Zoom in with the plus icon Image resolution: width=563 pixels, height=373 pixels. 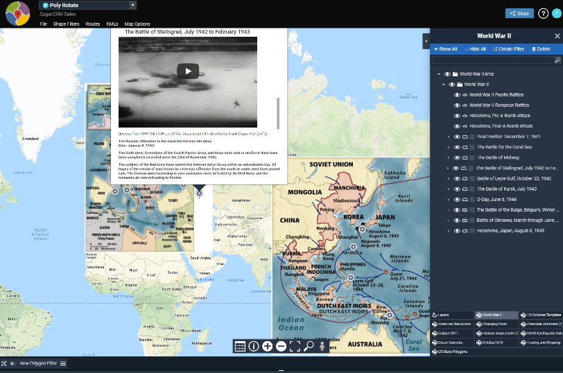tap(268, 347)
